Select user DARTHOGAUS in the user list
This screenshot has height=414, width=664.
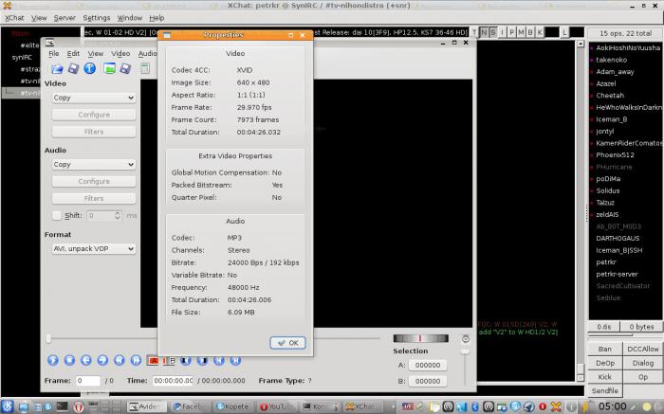click(618, 239)
